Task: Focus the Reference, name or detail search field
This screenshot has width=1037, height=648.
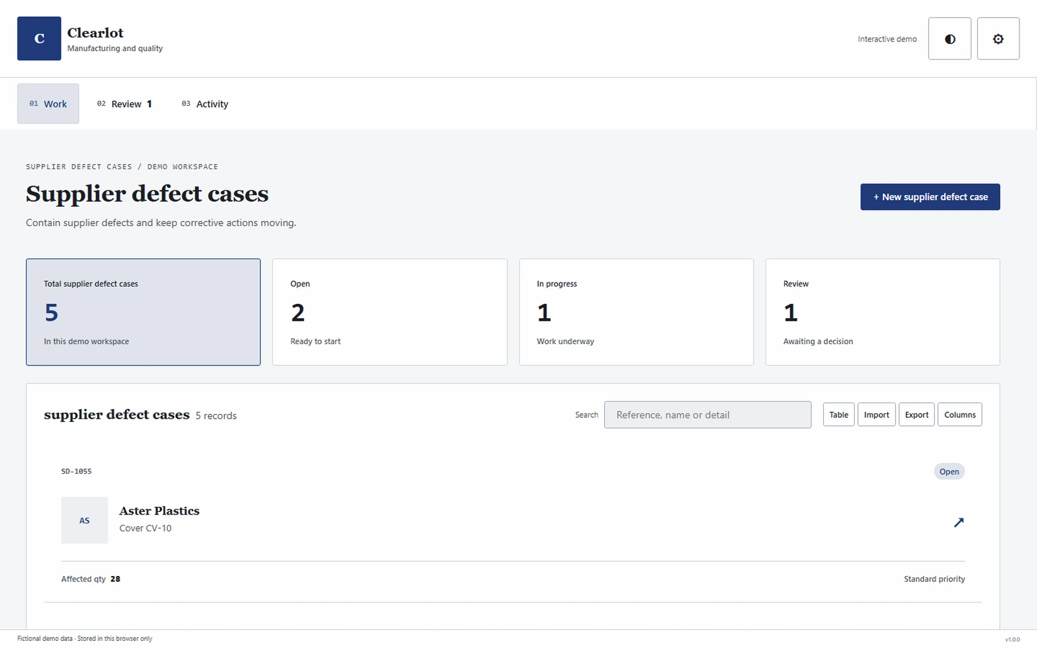Action: [x=708, y=415]
